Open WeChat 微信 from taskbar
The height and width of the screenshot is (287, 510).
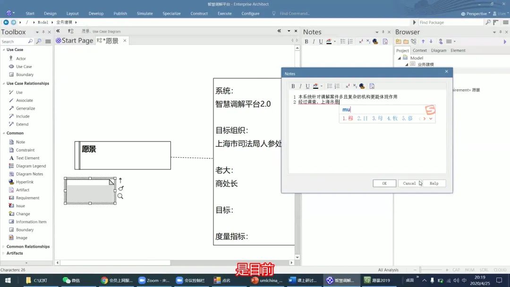click(x=71, y=280)
